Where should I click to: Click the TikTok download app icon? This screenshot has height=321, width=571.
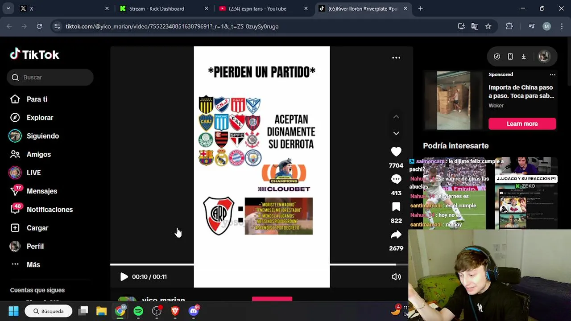[x=524, y=57]
